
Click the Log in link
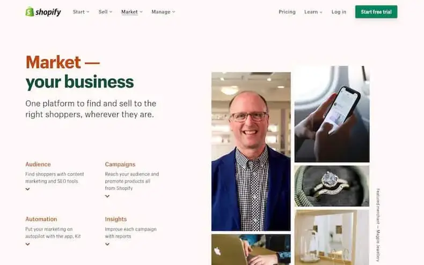pos(339,12)
